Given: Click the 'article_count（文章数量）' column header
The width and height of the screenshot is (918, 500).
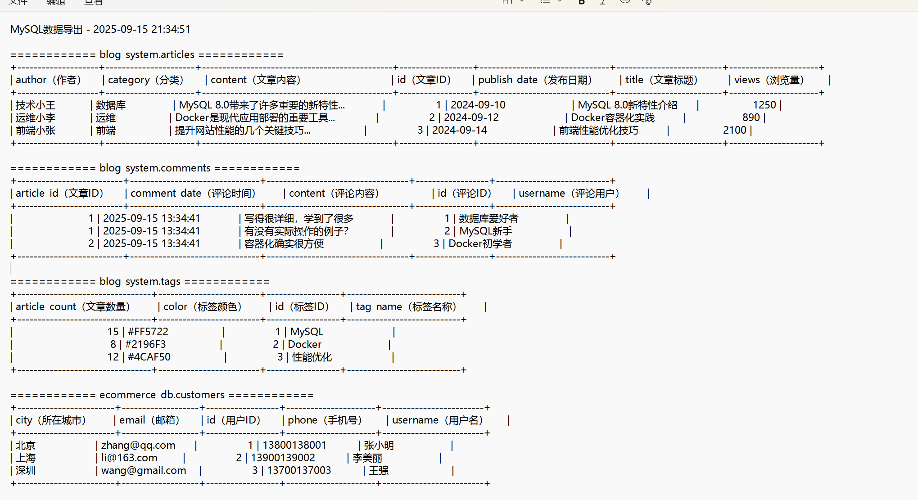Looking at the screenshot, I should pyautogui.click(x=73, y=306).
